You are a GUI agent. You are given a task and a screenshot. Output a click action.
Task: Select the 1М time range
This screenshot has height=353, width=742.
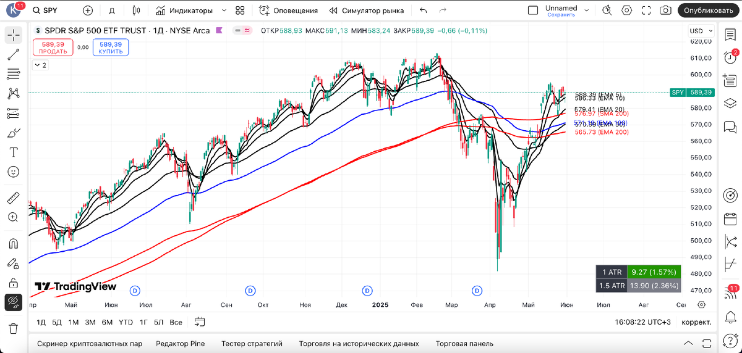click(x=74, y=322)
